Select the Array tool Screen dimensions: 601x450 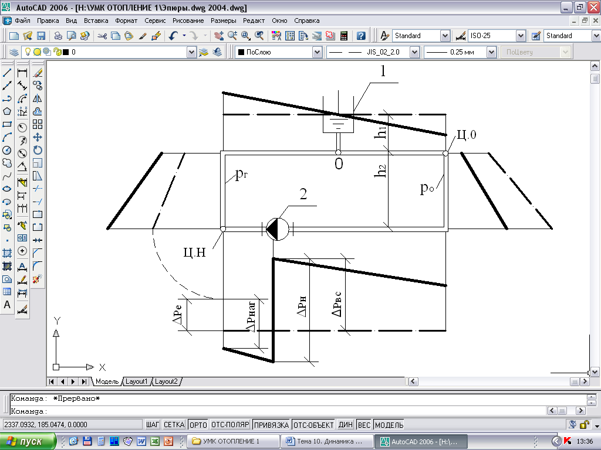(x=38, y=124)
